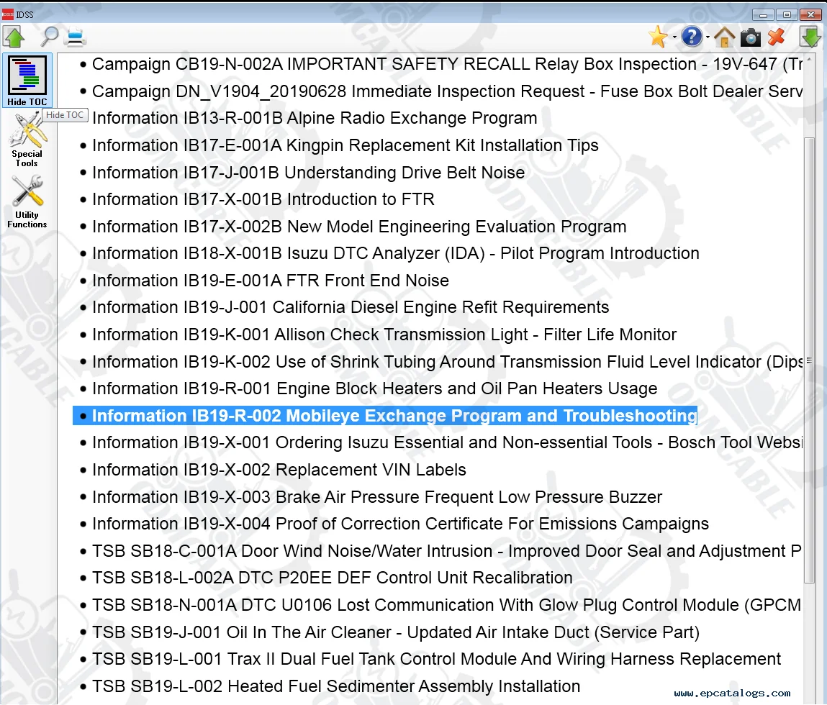The height and width of the screenshot is (705, 827).
Task: Click the yellow star favorites icon
Action: [657, 37]
